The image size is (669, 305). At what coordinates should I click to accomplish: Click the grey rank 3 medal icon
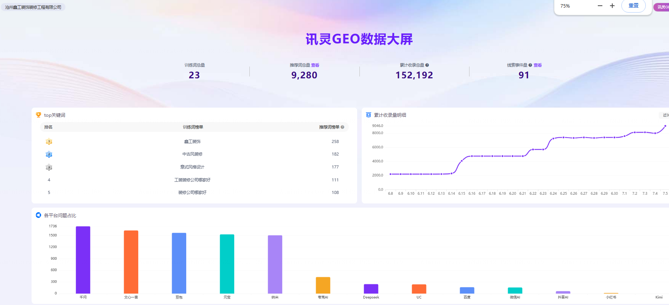49,167
